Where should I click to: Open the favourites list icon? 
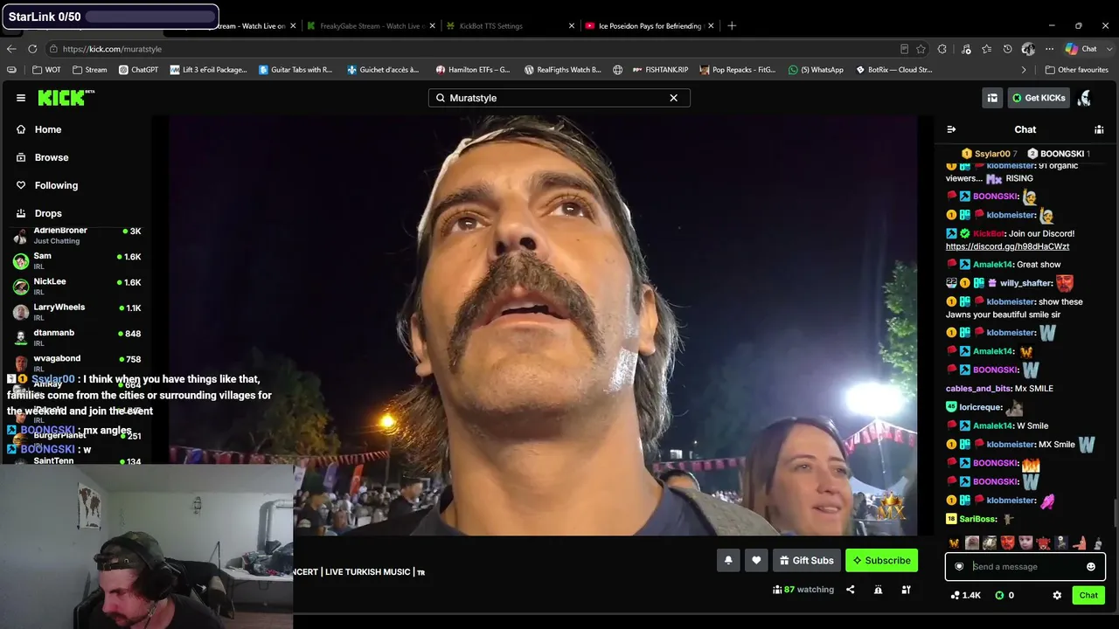click(x=987, y=49)
